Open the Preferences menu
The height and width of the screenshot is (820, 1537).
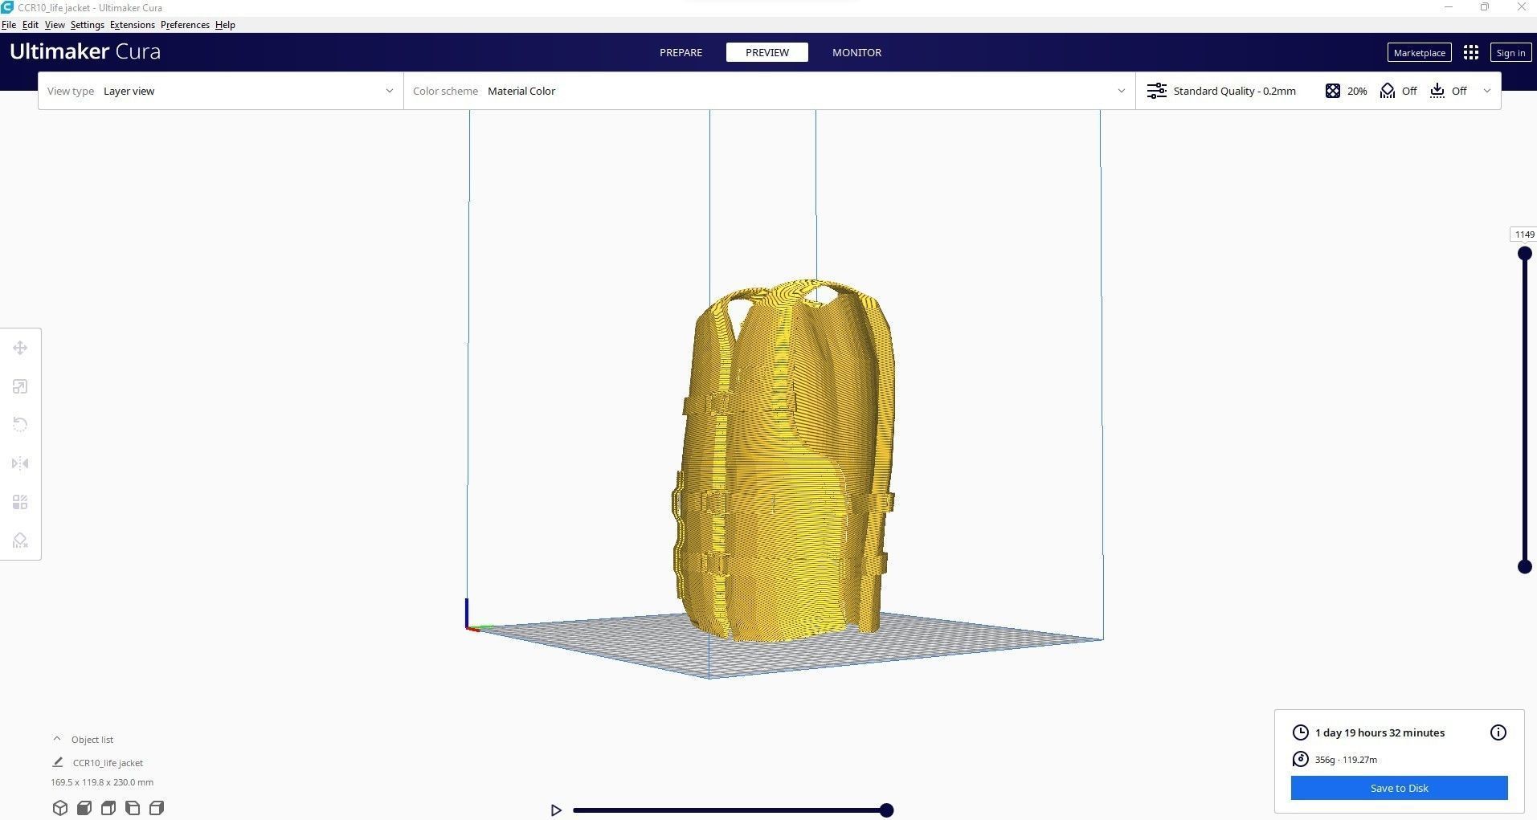(x=185, y=25)
